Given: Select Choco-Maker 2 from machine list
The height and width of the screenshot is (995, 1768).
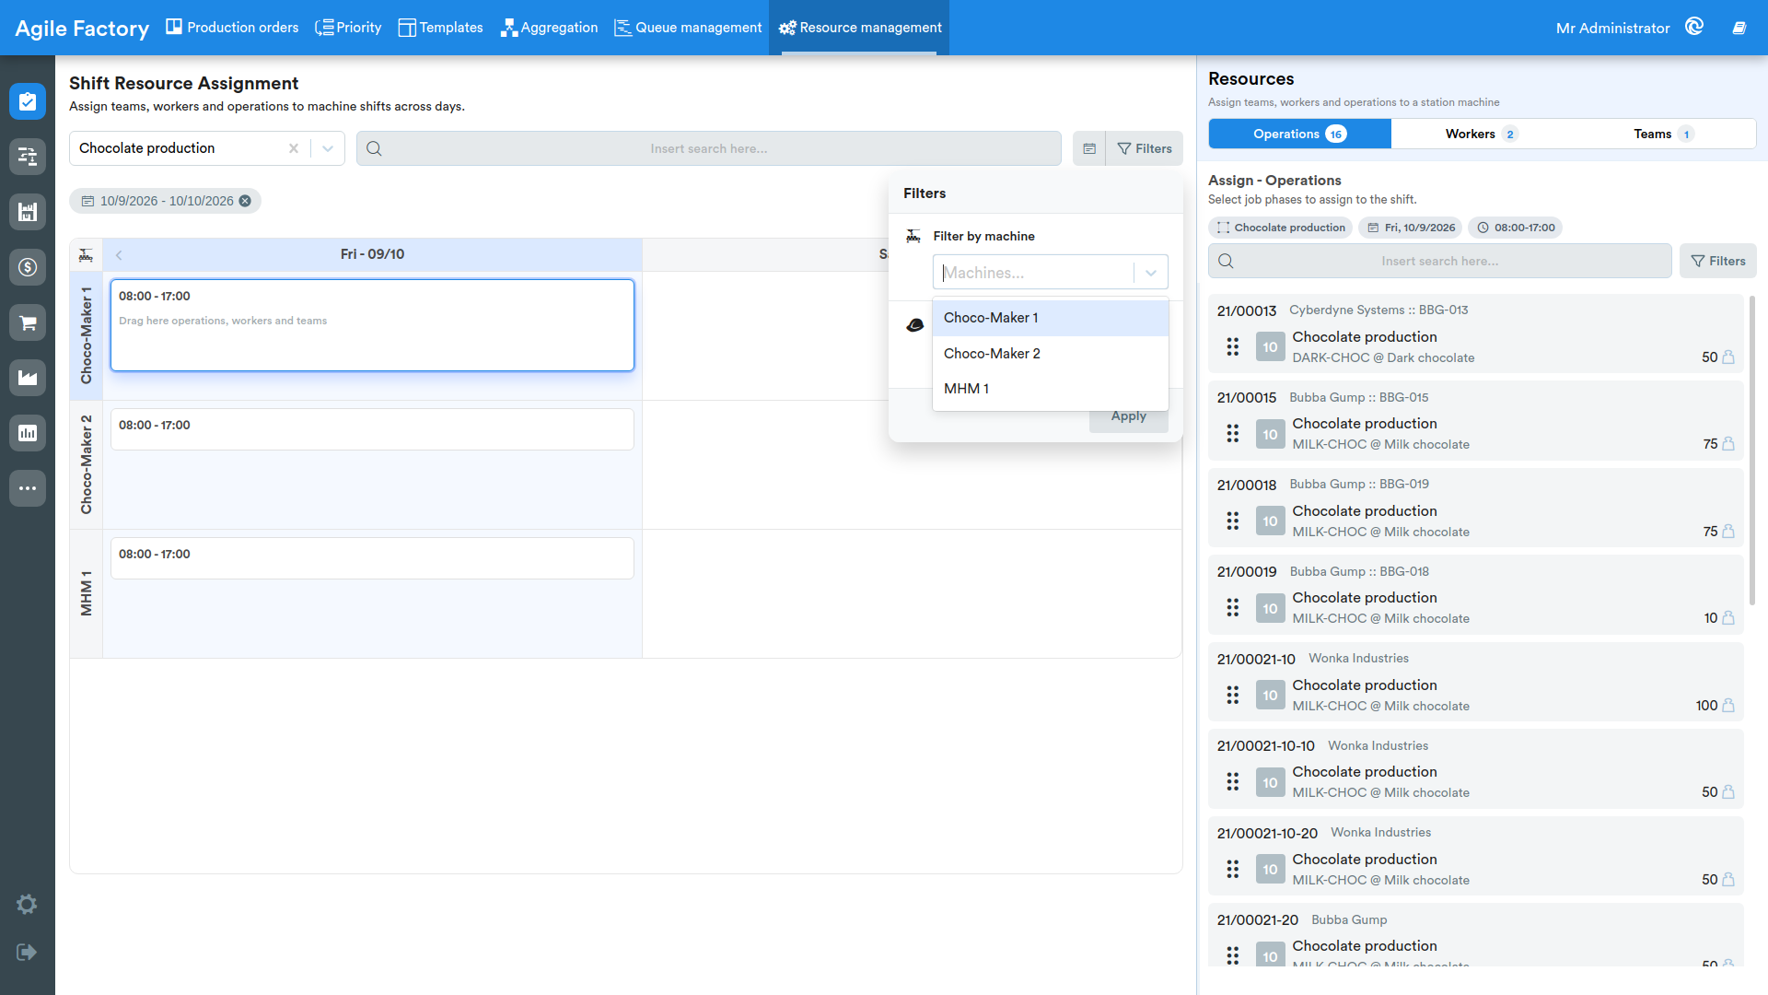Looking at the screenshot, I should point(1051,354).
